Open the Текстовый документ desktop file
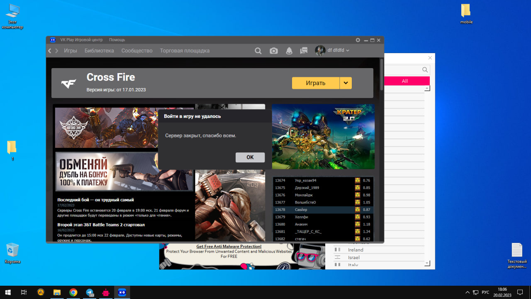 pyautogui.click(x=517, y=255)
